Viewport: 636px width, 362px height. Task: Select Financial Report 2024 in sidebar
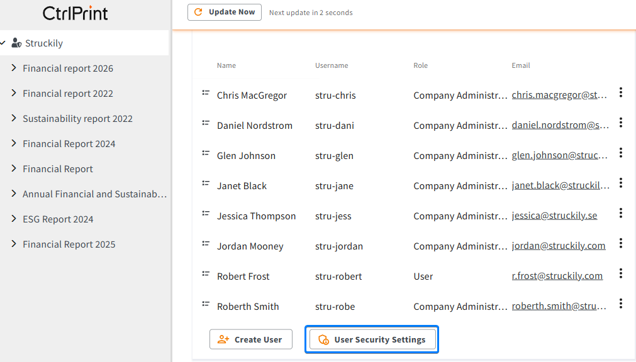[x=69, y=143]
